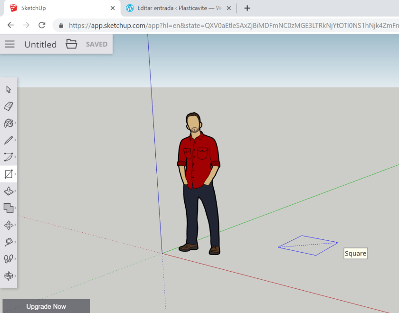This screenshot has height=313, width=399.
Task: Click the Rectangle shape tool
Action: pyautogui.click(x=9, y=174)
